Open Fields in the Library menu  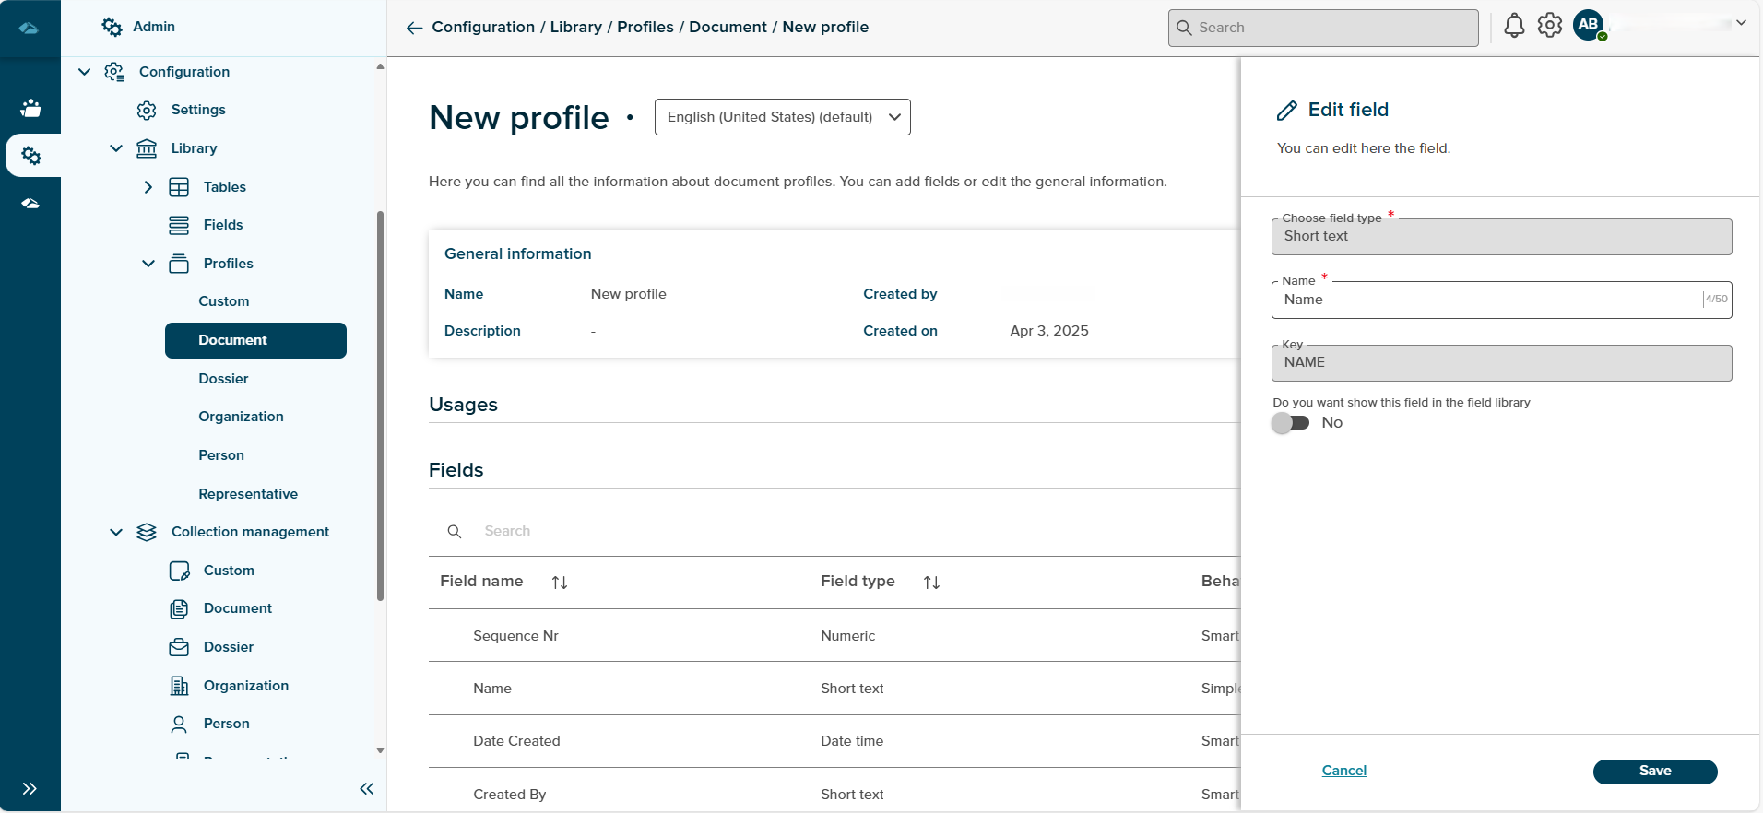click(x=223, y=225)
